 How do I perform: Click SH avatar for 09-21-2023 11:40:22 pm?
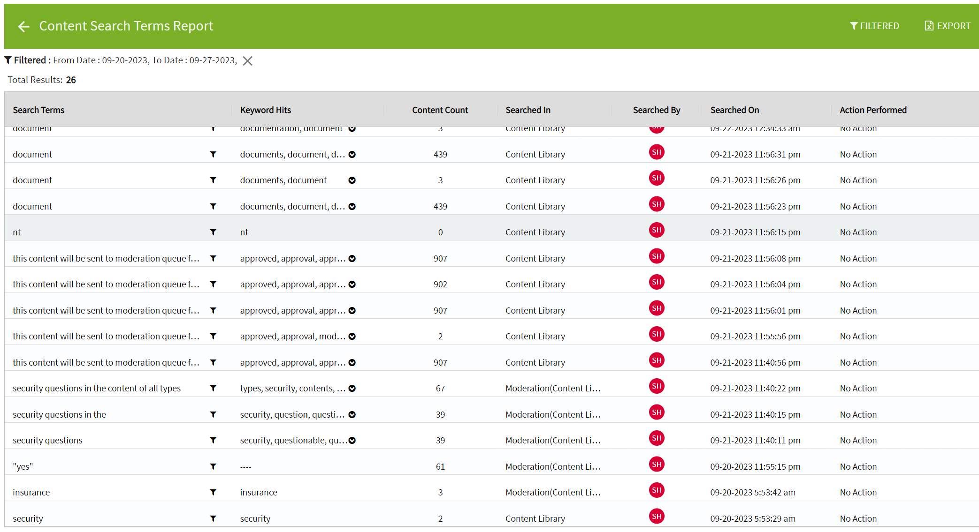[657, 386]
